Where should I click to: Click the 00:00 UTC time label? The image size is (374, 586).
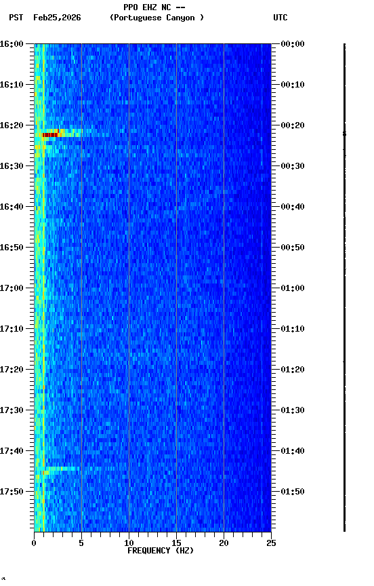[x=293, y=44]
